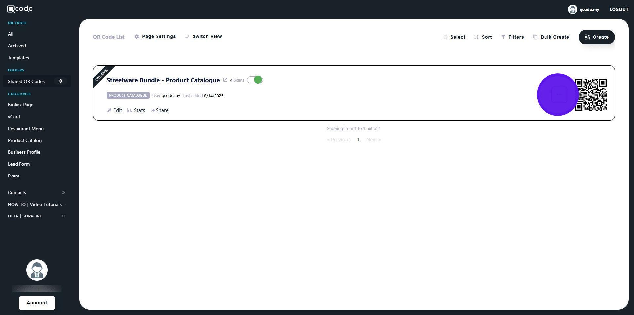The image size is (634, 315).
Task: Click the QR icon inside Create button
Action: (x=587, y=37)
